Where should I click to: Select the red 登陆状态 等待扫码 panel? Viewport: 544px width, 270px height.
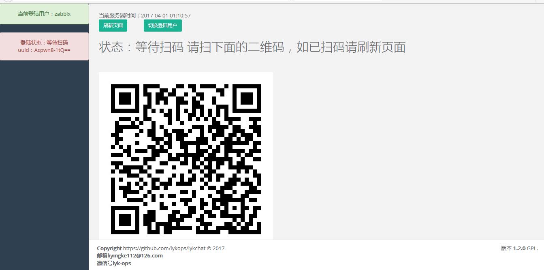pyautogui.click(x=44, y=46)
